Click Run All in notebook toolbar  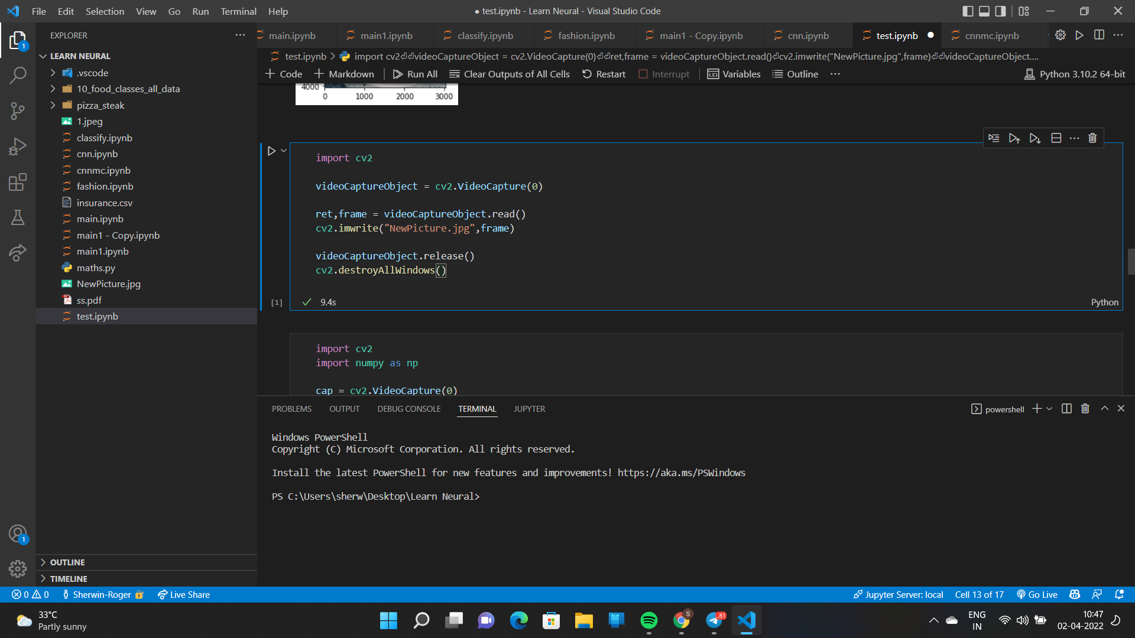coord(415,74)
